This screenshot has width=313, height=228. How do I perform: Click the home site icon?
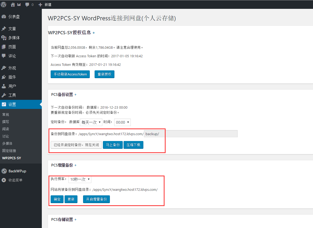coord(13,5)
